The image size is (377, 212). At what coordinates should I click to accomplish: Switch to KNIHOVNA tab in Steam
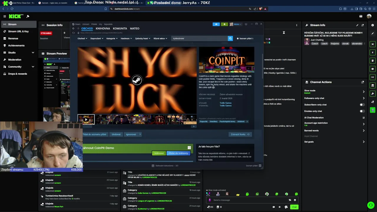103,29
